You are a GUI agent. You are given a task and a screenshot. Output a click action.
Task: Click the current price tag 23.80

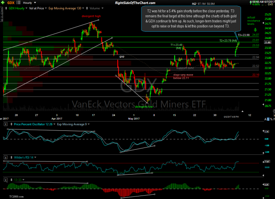tap(268, 42)
